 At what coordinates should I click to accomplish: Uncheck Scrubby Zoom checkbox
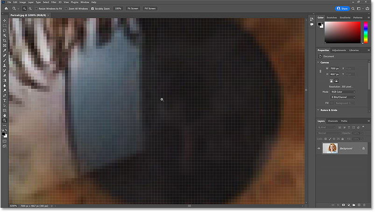click(x=92, y=8)
